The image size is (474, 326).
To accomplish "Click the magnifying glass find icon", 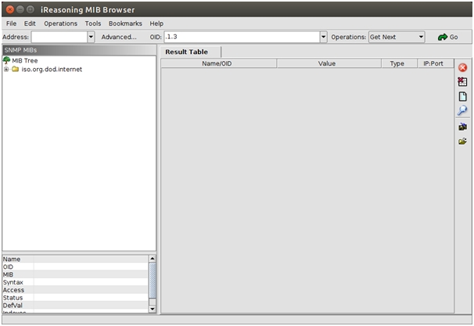I will pyautogui.click(x=462, y=111).
